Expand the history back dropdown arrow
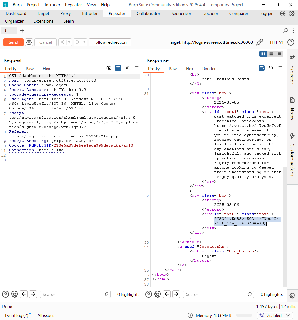 click(69, 42)
